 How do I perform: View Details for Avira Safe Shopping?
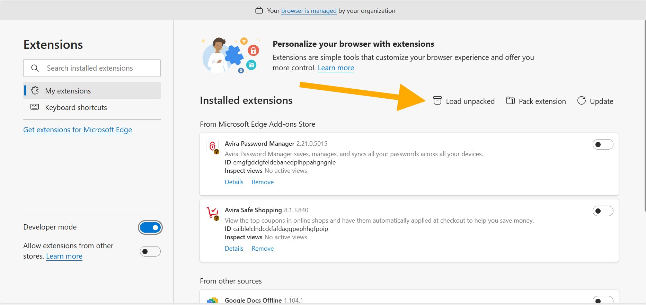234,249
